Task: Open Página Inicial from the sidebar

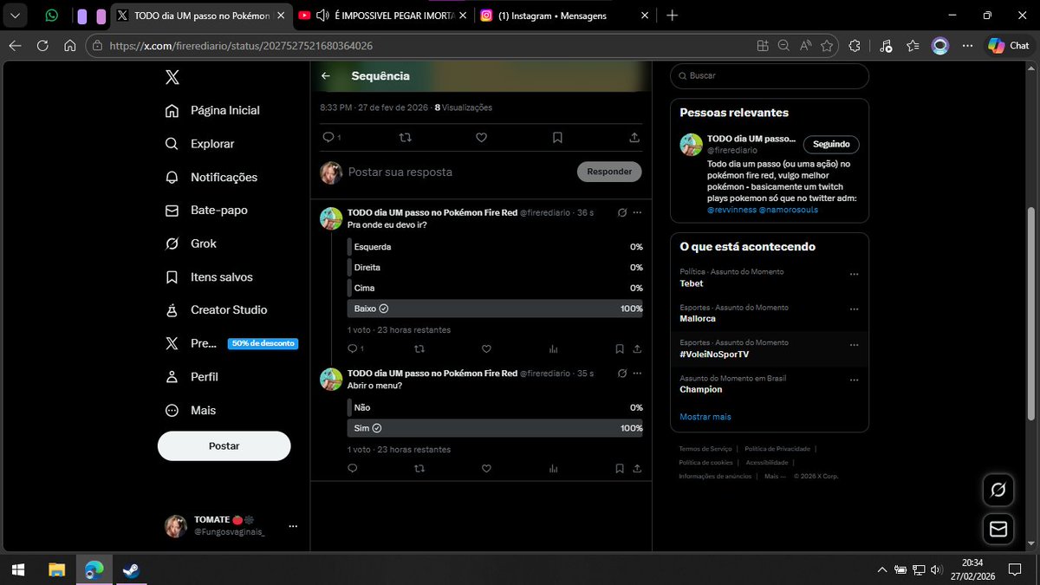Action: click(x=212, y=110)
